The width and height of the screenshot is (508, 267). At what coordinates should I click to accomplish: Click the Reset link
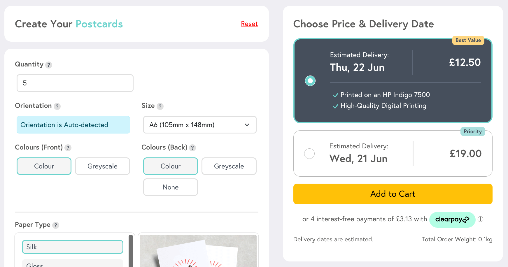click(249, 24)
